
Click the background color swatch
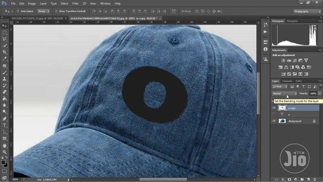pyautogui.click(x=6, y=165)
